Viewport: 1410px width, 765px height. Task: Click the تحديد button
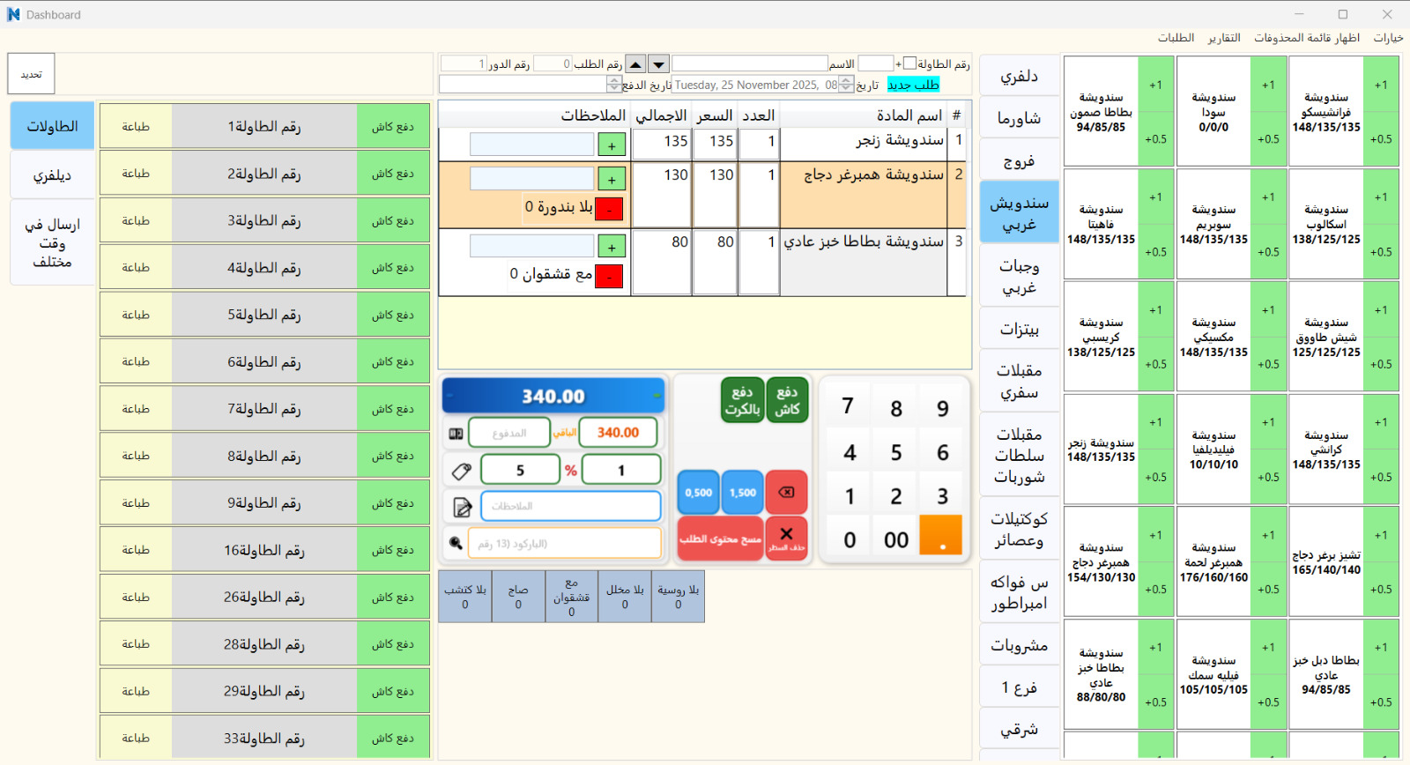point(32,74)
